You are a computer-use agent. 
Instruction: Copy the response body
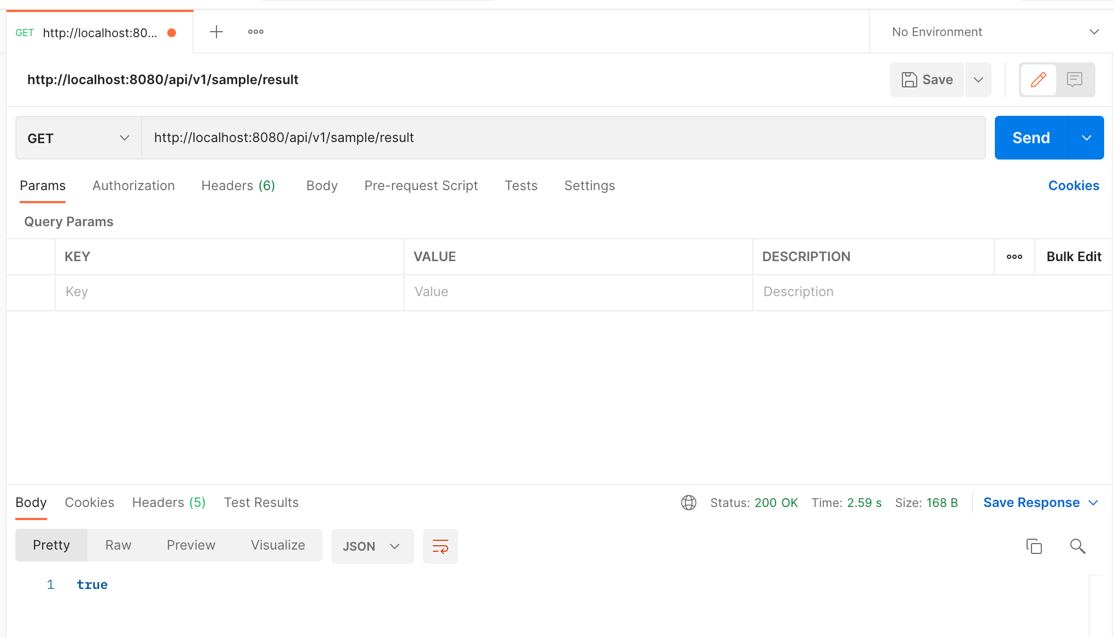pyautogui.click(x=1034, y=546)
